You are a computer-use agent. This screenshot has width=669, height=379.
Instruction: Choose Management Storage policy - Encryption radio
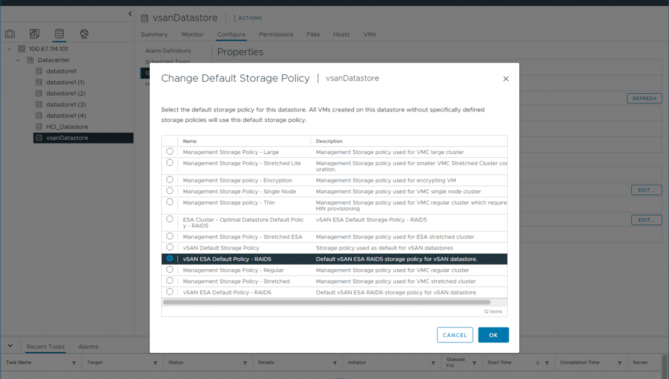coord(170,179)
